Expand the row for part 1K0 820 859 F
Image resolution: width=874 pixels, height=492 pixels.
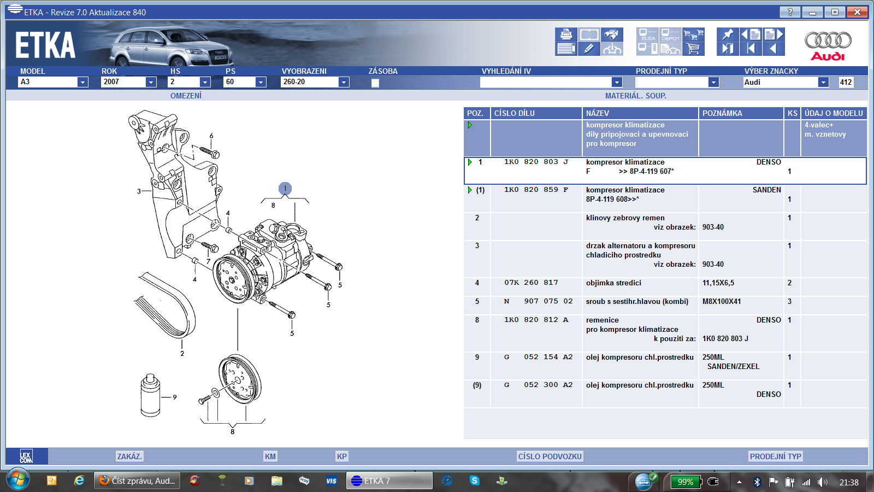[470, 190]
